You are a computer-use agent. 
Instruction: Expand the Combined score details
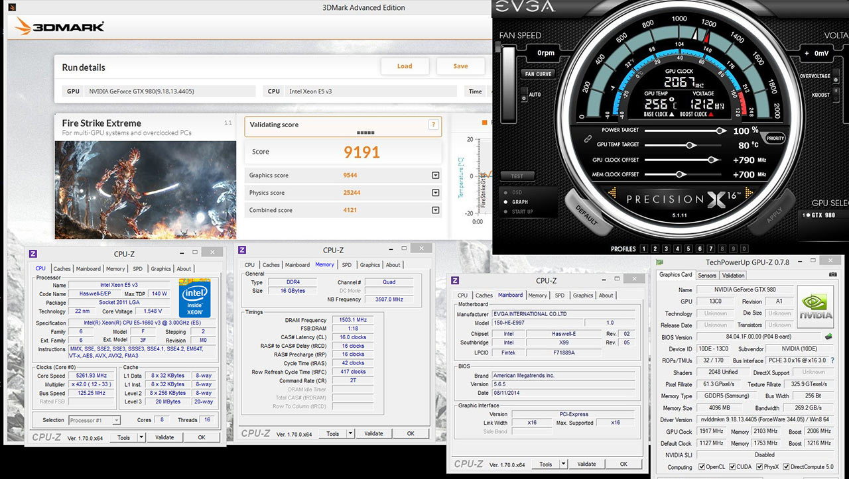coord(436,211)
